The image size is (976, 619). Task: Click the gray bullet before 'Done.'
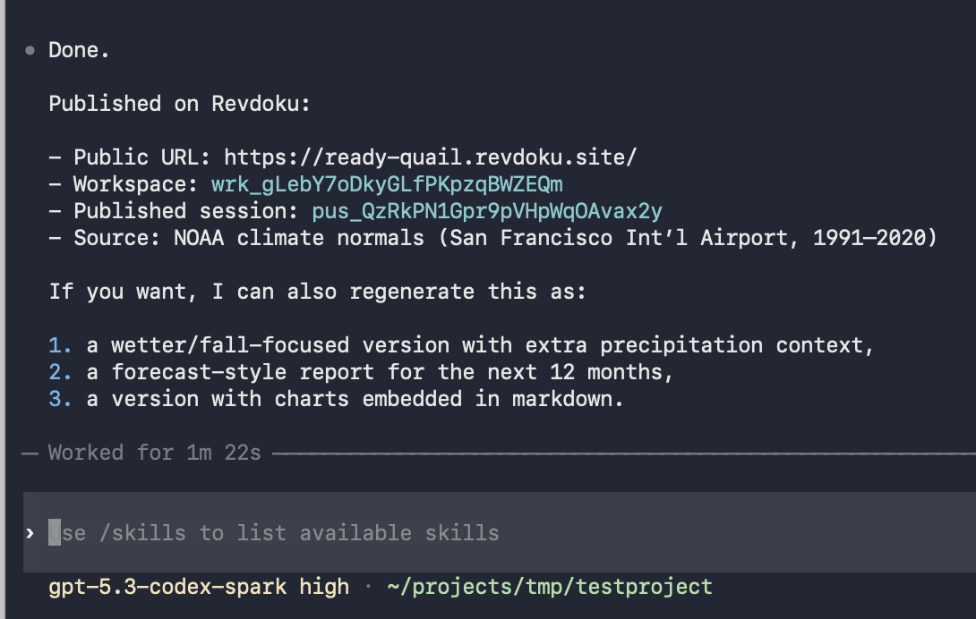pyautogui.click(x=30, y=50)
